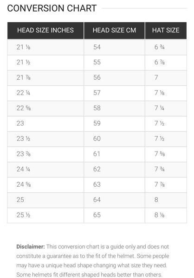The image size is (194, 278).
Task: Click hat size 8 ⅛ cell
Action: [166, 215]
